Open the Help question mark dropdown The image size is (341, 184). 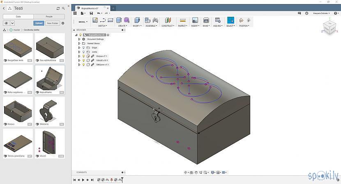tap(336, 13)
